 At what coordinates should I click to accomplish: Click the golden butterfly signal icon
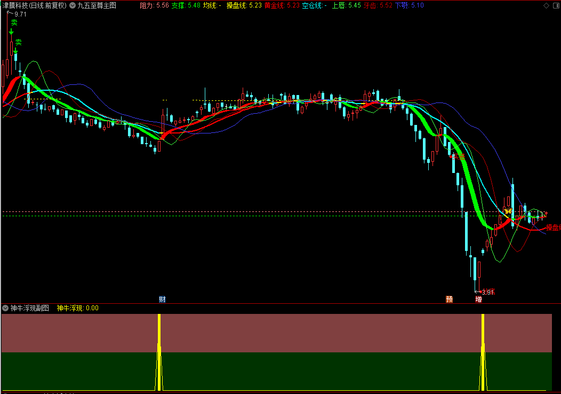(x=508, y=211)
